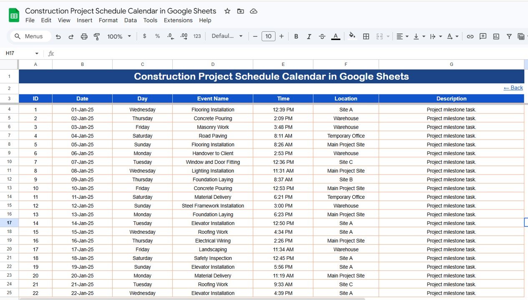528x300 pixels.
Task: Open the Insert chart tool
Action: coord(496,36)
